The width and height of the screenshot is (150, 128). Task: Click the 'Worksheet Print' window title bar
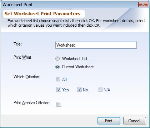tap(69, 5)
